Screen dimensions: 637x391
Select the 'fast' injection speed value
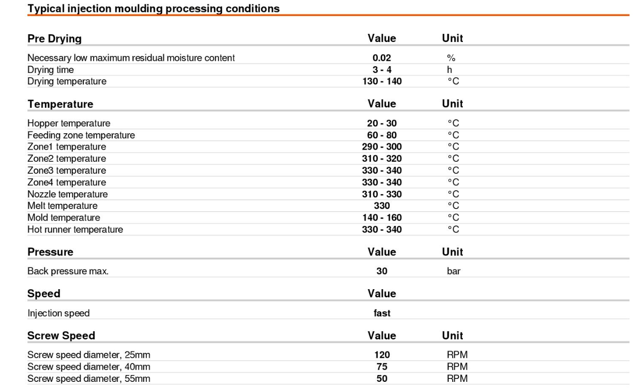click(381, 313)
